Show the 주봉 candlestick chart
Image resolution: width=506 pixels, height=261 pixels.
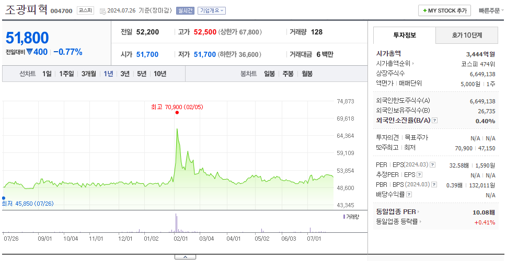(x=288, y=74)
